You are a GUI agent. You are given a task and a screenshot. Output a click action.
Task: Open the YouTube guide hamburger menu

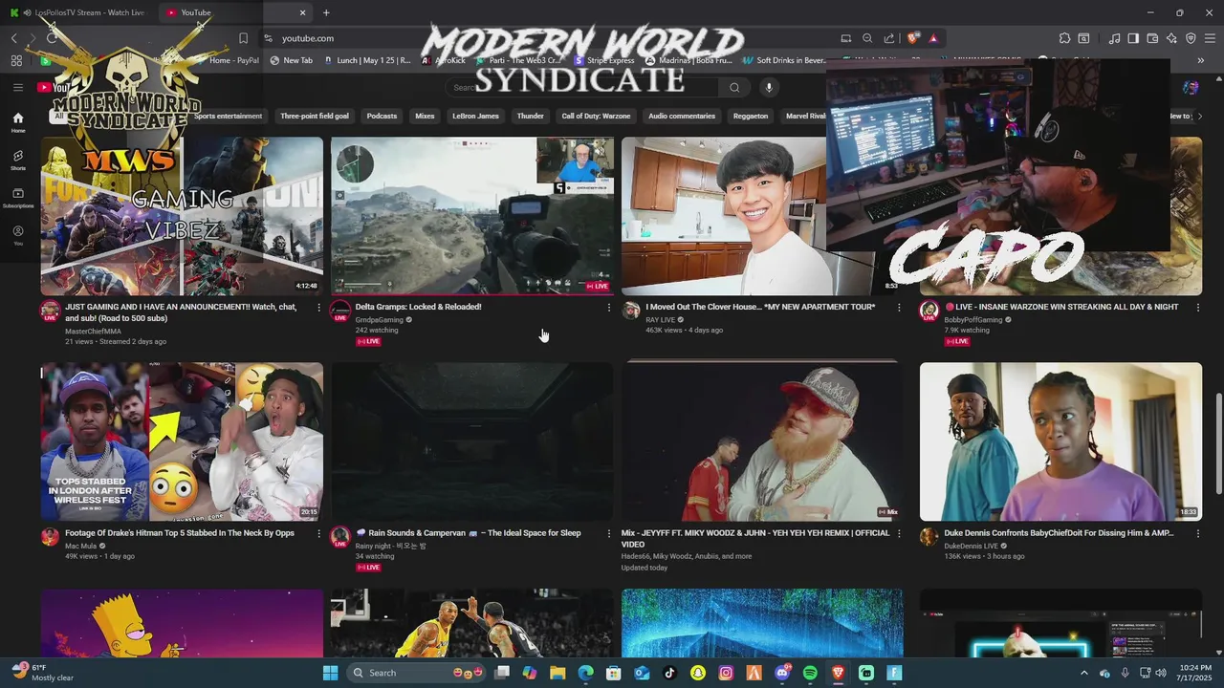(17, 87)
